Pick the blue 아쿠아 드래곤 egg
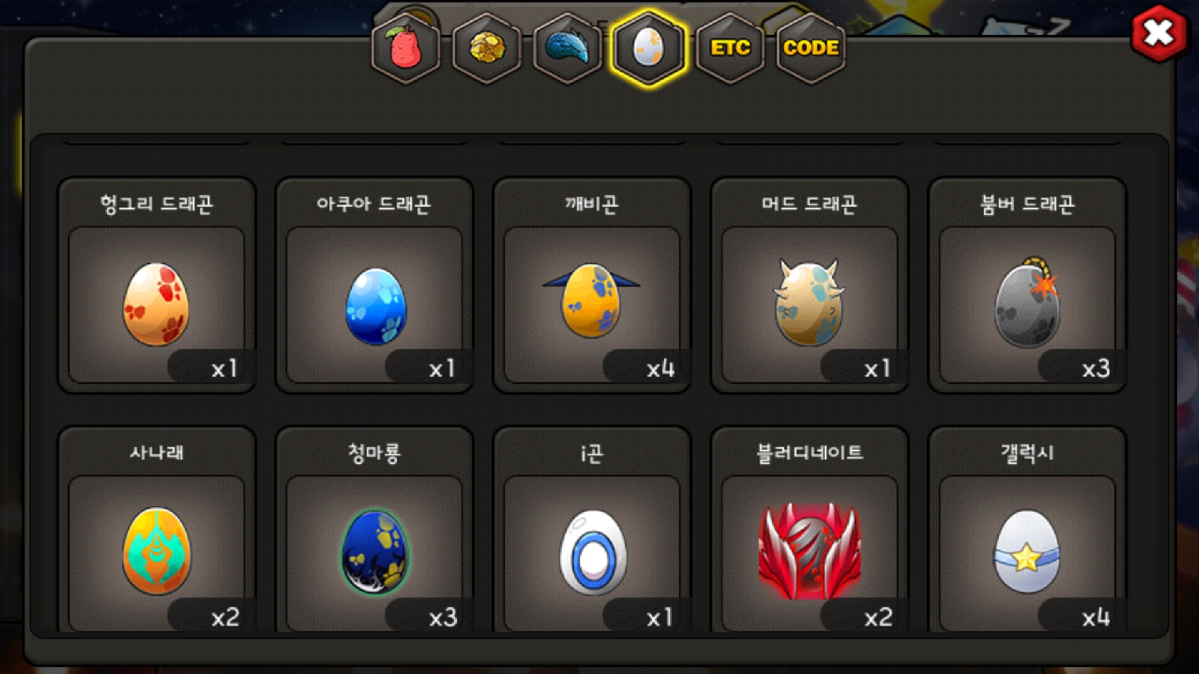The height and width of the screenshot is (674, 1199). [x=375, y=306]
